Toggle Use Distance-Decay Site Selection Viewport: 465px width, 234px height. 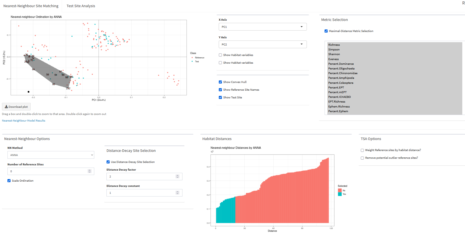(x=108, y=162)
